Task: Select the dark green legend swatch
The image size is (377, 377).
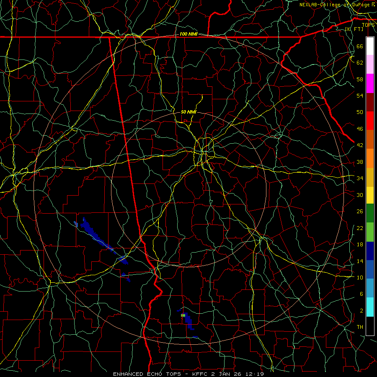Action: [x=370, y=213]
